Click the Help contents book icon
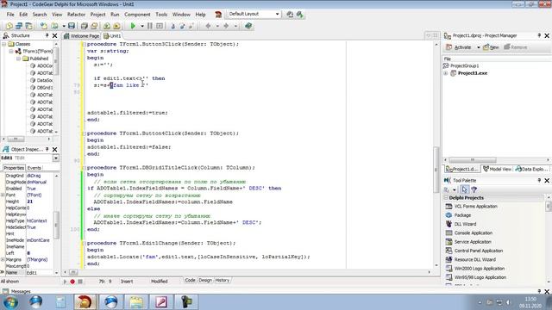The image size is (552, 310). coord(248,26)
